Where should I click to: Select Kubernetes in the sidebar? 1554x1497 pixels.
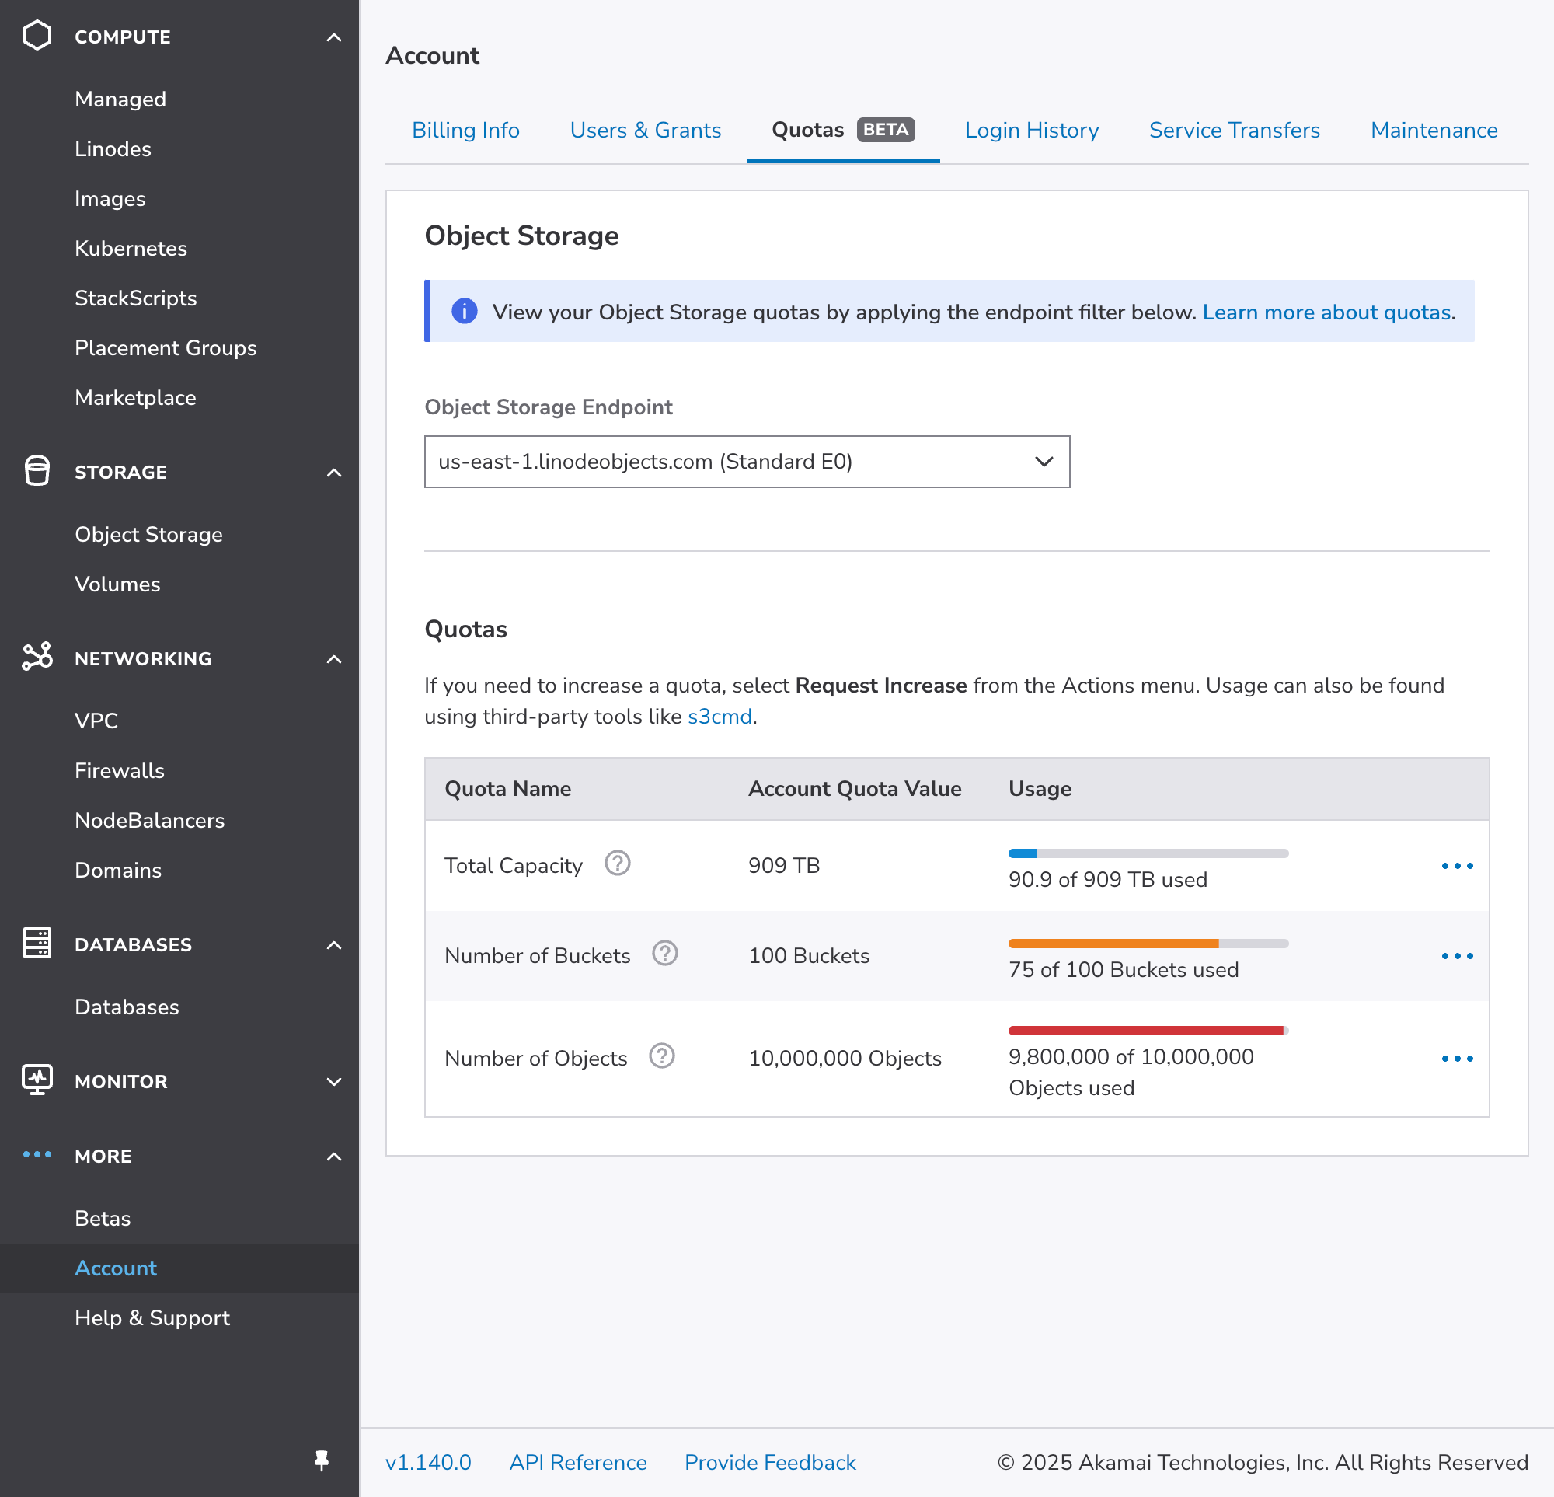pyautogui.click(x=131, y=248)
